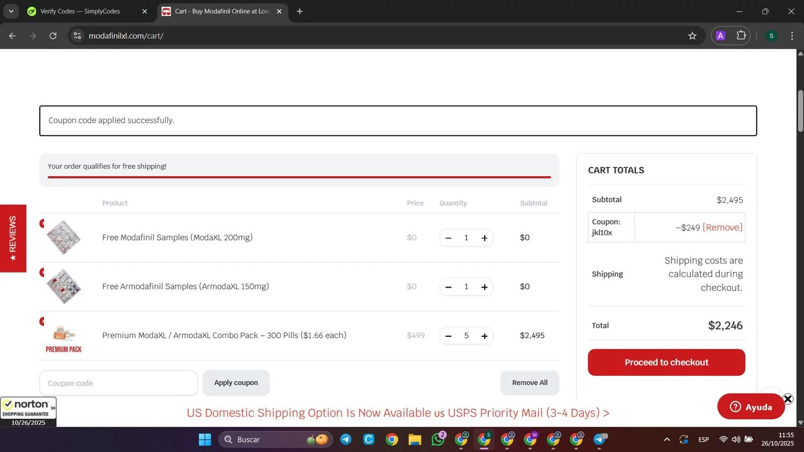
Task: Click the quantity field showing 5
Action: [x=466, y=336]
